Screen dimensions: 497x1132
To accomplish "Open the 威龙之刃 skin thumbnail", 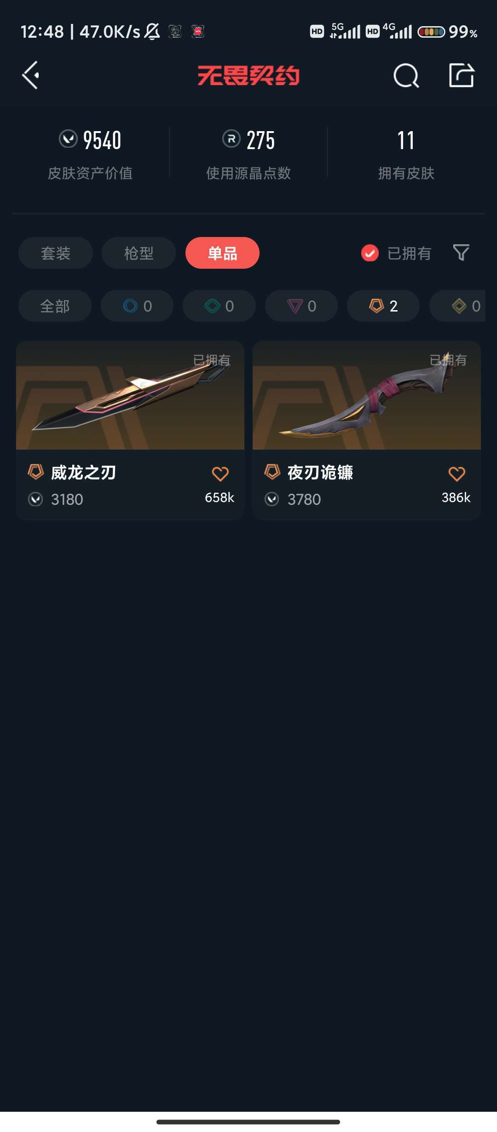I will [130, 395].
